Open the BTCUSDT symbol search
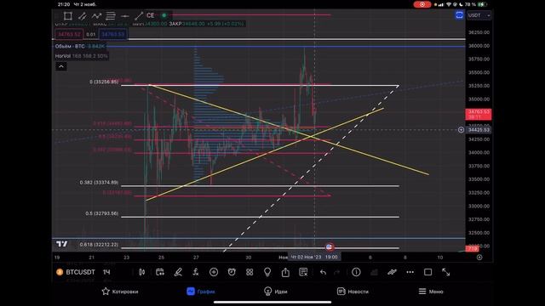The image size is (545, 306). 76,272
